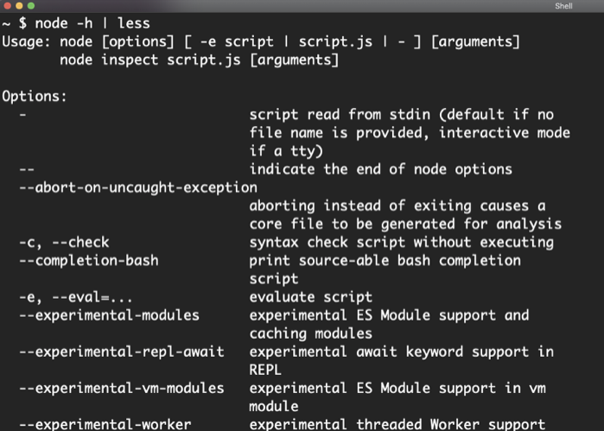Click the '-c, --check' option
The image size is (604, 431).
64,242
